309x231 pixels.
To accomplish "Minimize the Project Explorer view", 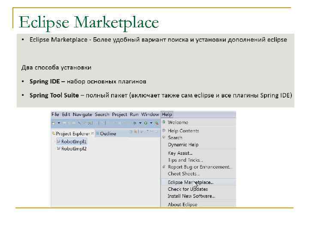I will coord(156,132).
